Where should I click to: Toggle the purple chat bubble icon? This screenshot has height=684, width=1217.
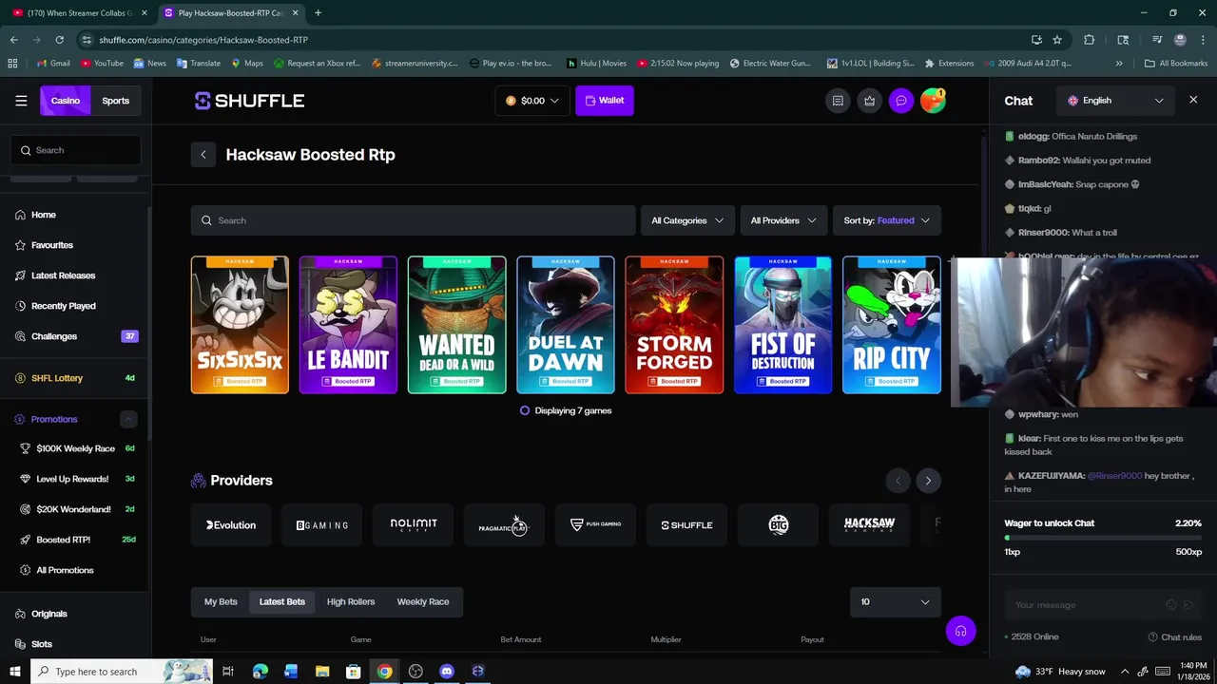click(x=901, y=101)
